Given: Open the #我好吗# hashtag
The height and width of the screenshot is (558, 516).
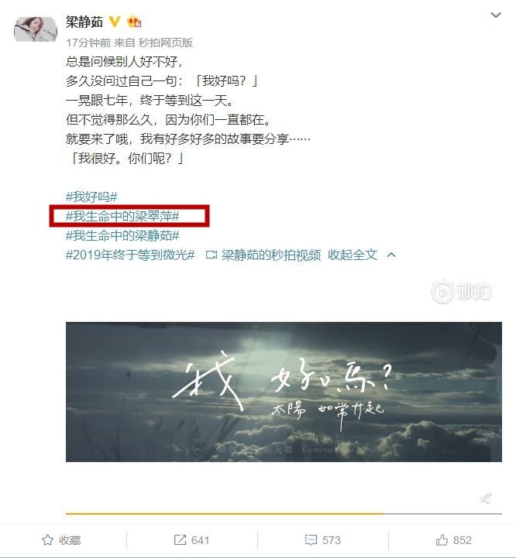Looking at the screenshot, I should [91, 197].
